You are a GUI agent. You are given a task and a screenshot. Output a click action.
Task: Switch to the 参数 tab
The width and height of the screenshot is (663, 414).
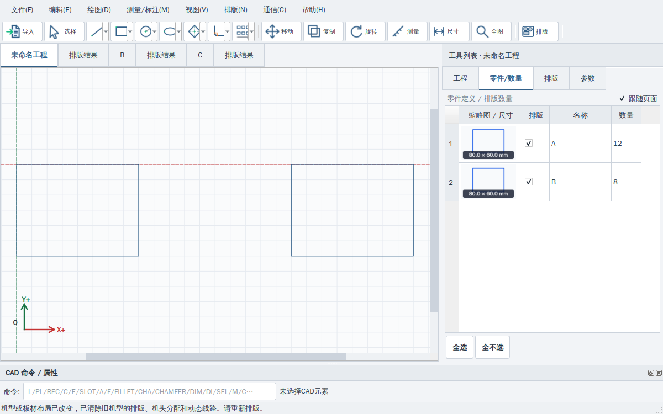(588, 78)
